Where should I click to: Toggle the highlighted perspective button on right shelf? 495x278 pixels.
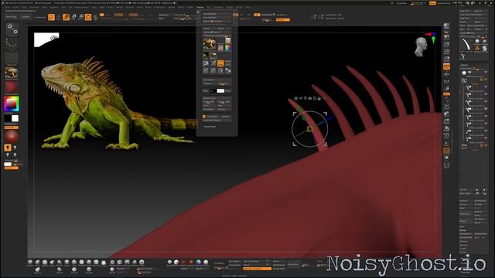coord(446,66)
